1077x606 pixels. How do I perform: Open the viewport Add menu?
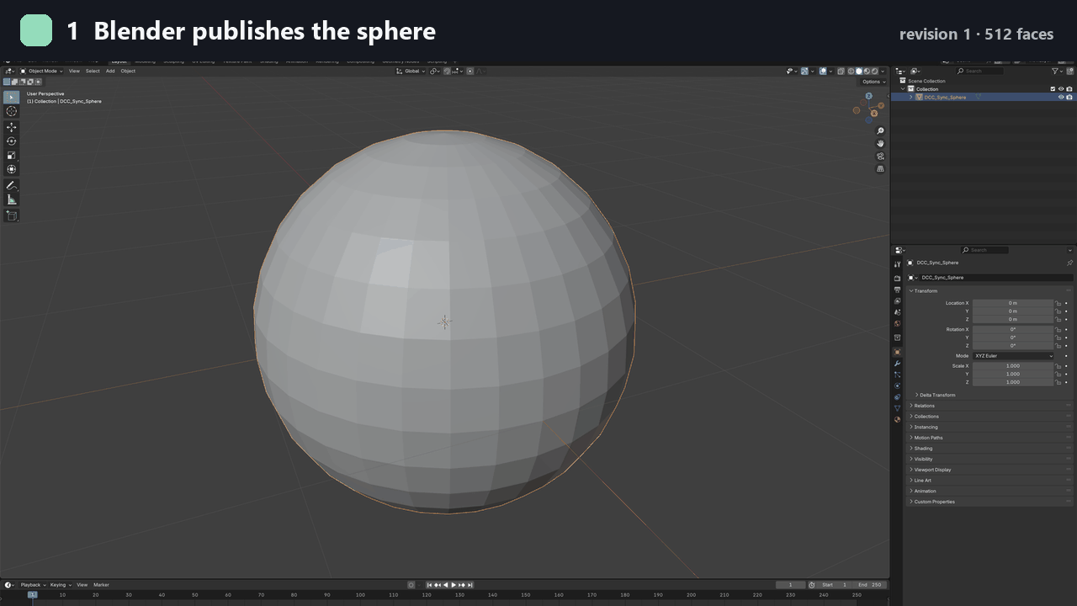coord(110,71)
